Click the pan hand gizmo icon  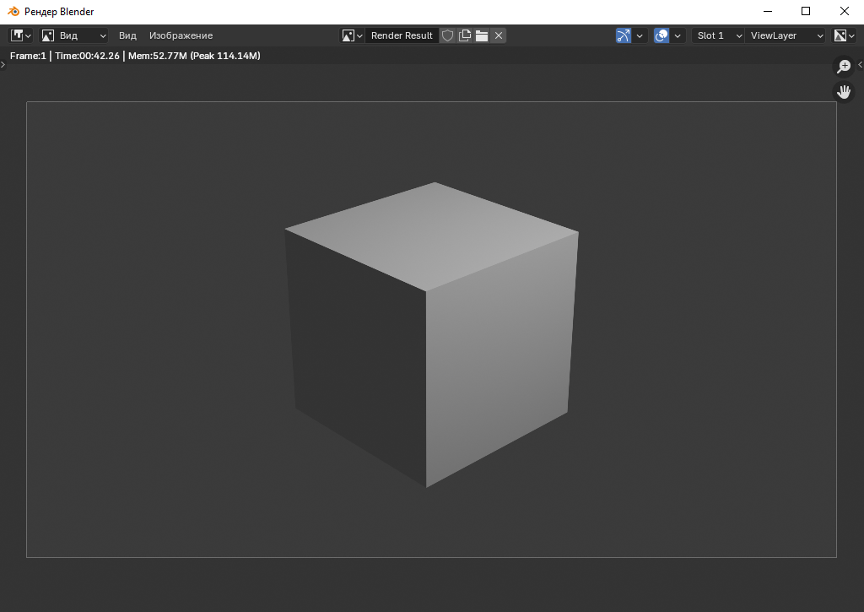(x=843, y=91)
